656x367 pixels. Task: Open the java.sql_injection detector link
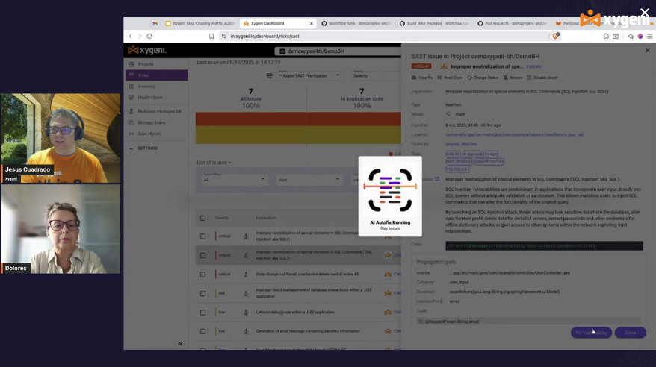[x=461, y=144]
